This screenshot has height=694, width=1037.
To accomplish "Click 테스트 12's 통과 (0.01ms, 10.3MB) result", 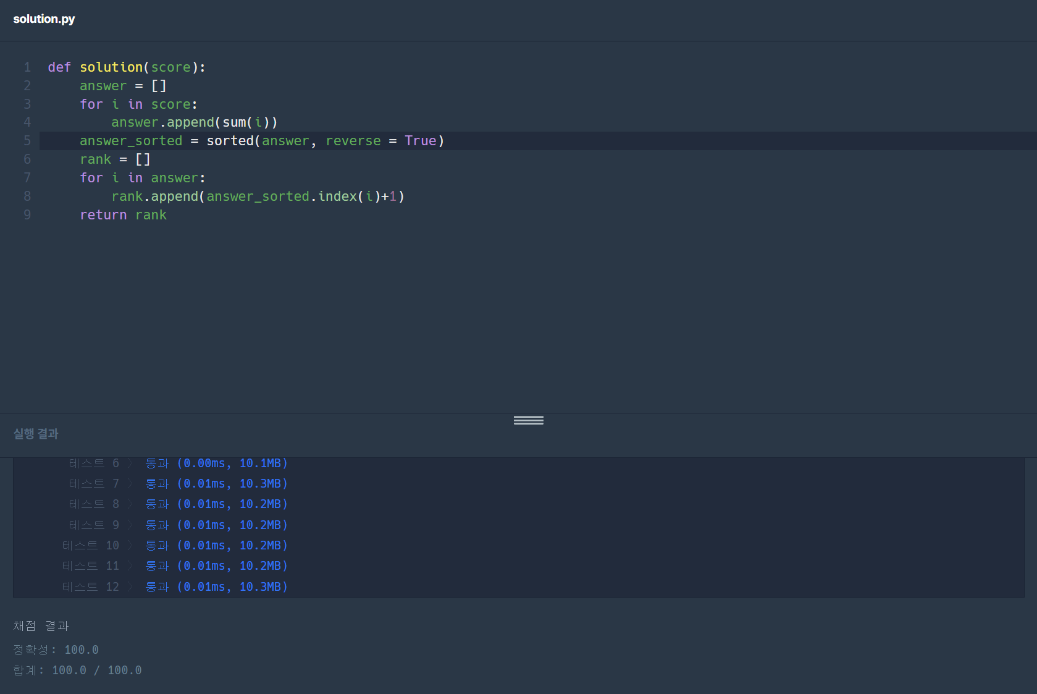I will pos(216,587).
